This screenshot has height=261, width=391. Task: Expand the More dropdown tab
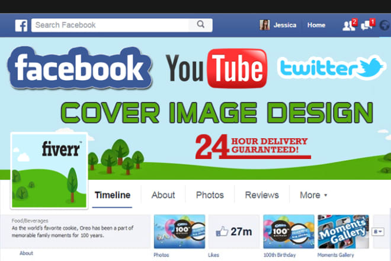click(x=313, y=195)
